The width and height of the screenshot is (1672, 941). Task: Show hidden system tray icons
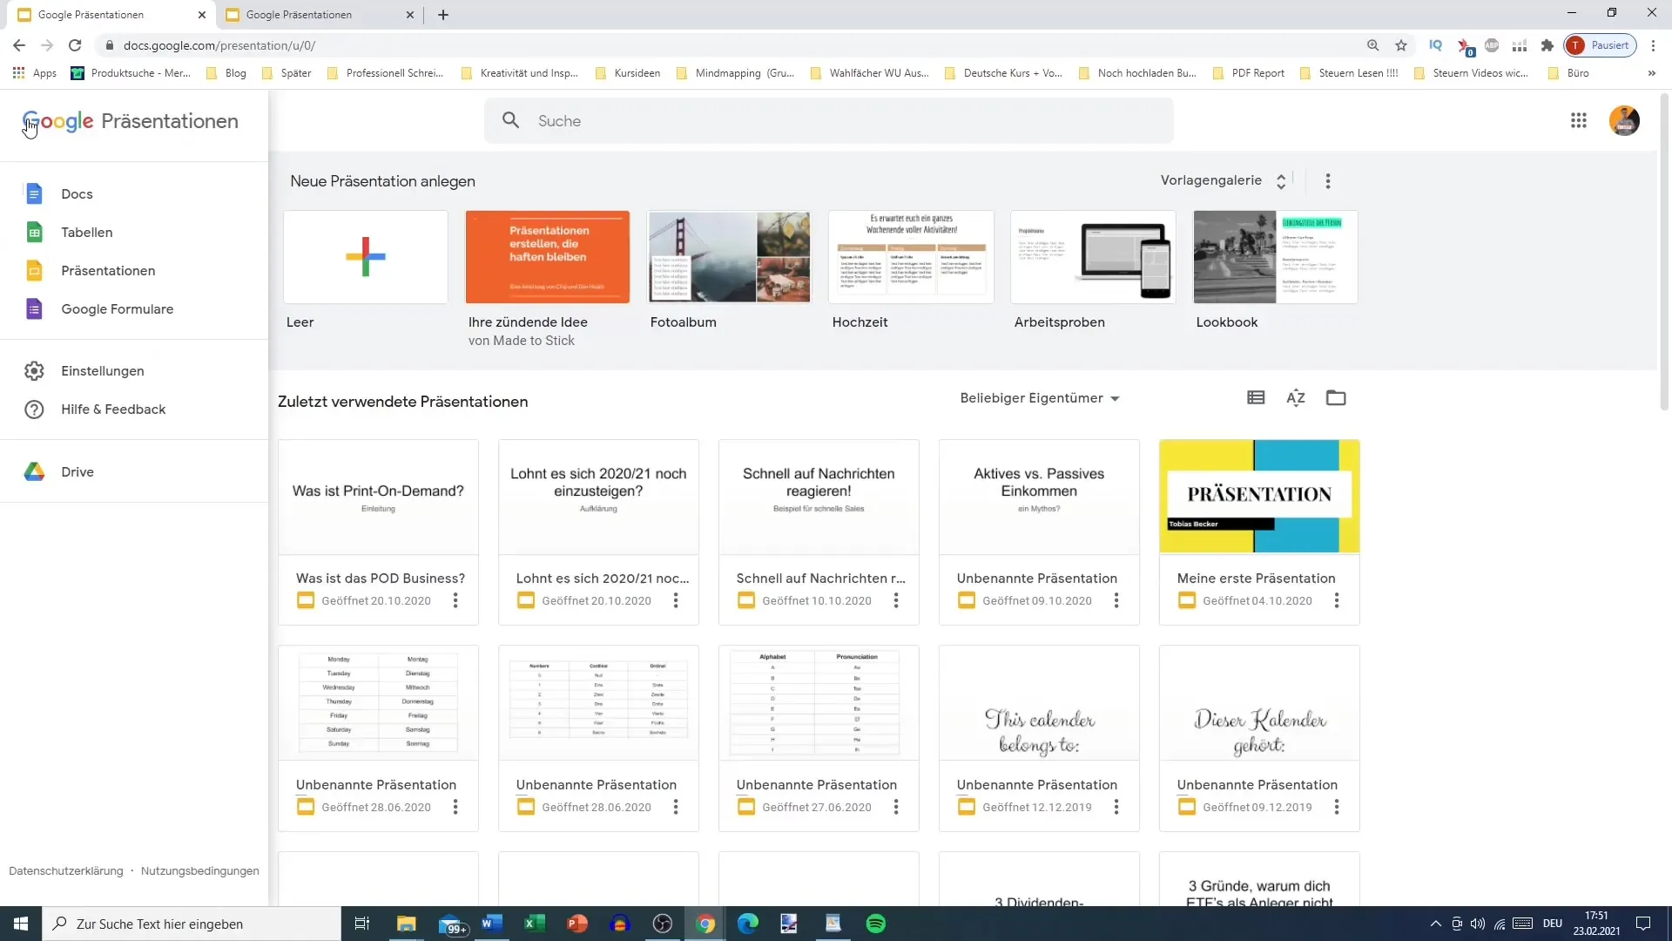pos(1435,924)
